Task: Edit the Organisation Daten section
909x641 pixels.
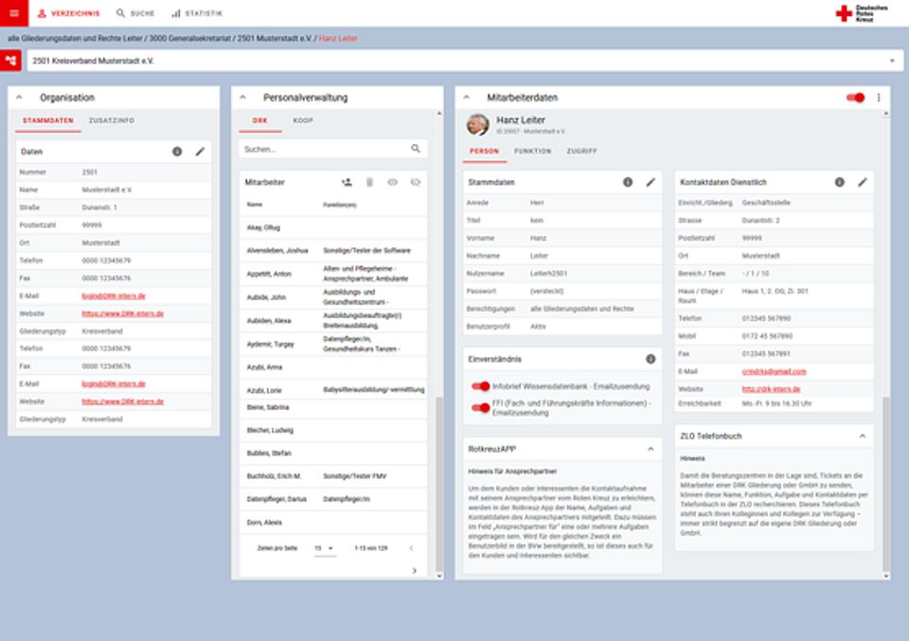Action: (x=200, y=151)
